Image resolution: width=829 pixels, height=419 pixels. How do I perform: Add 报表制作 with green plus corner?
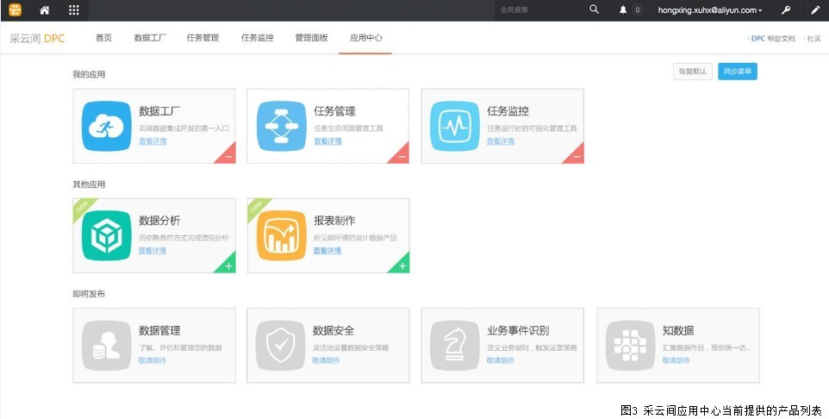(x=402, y=266)
